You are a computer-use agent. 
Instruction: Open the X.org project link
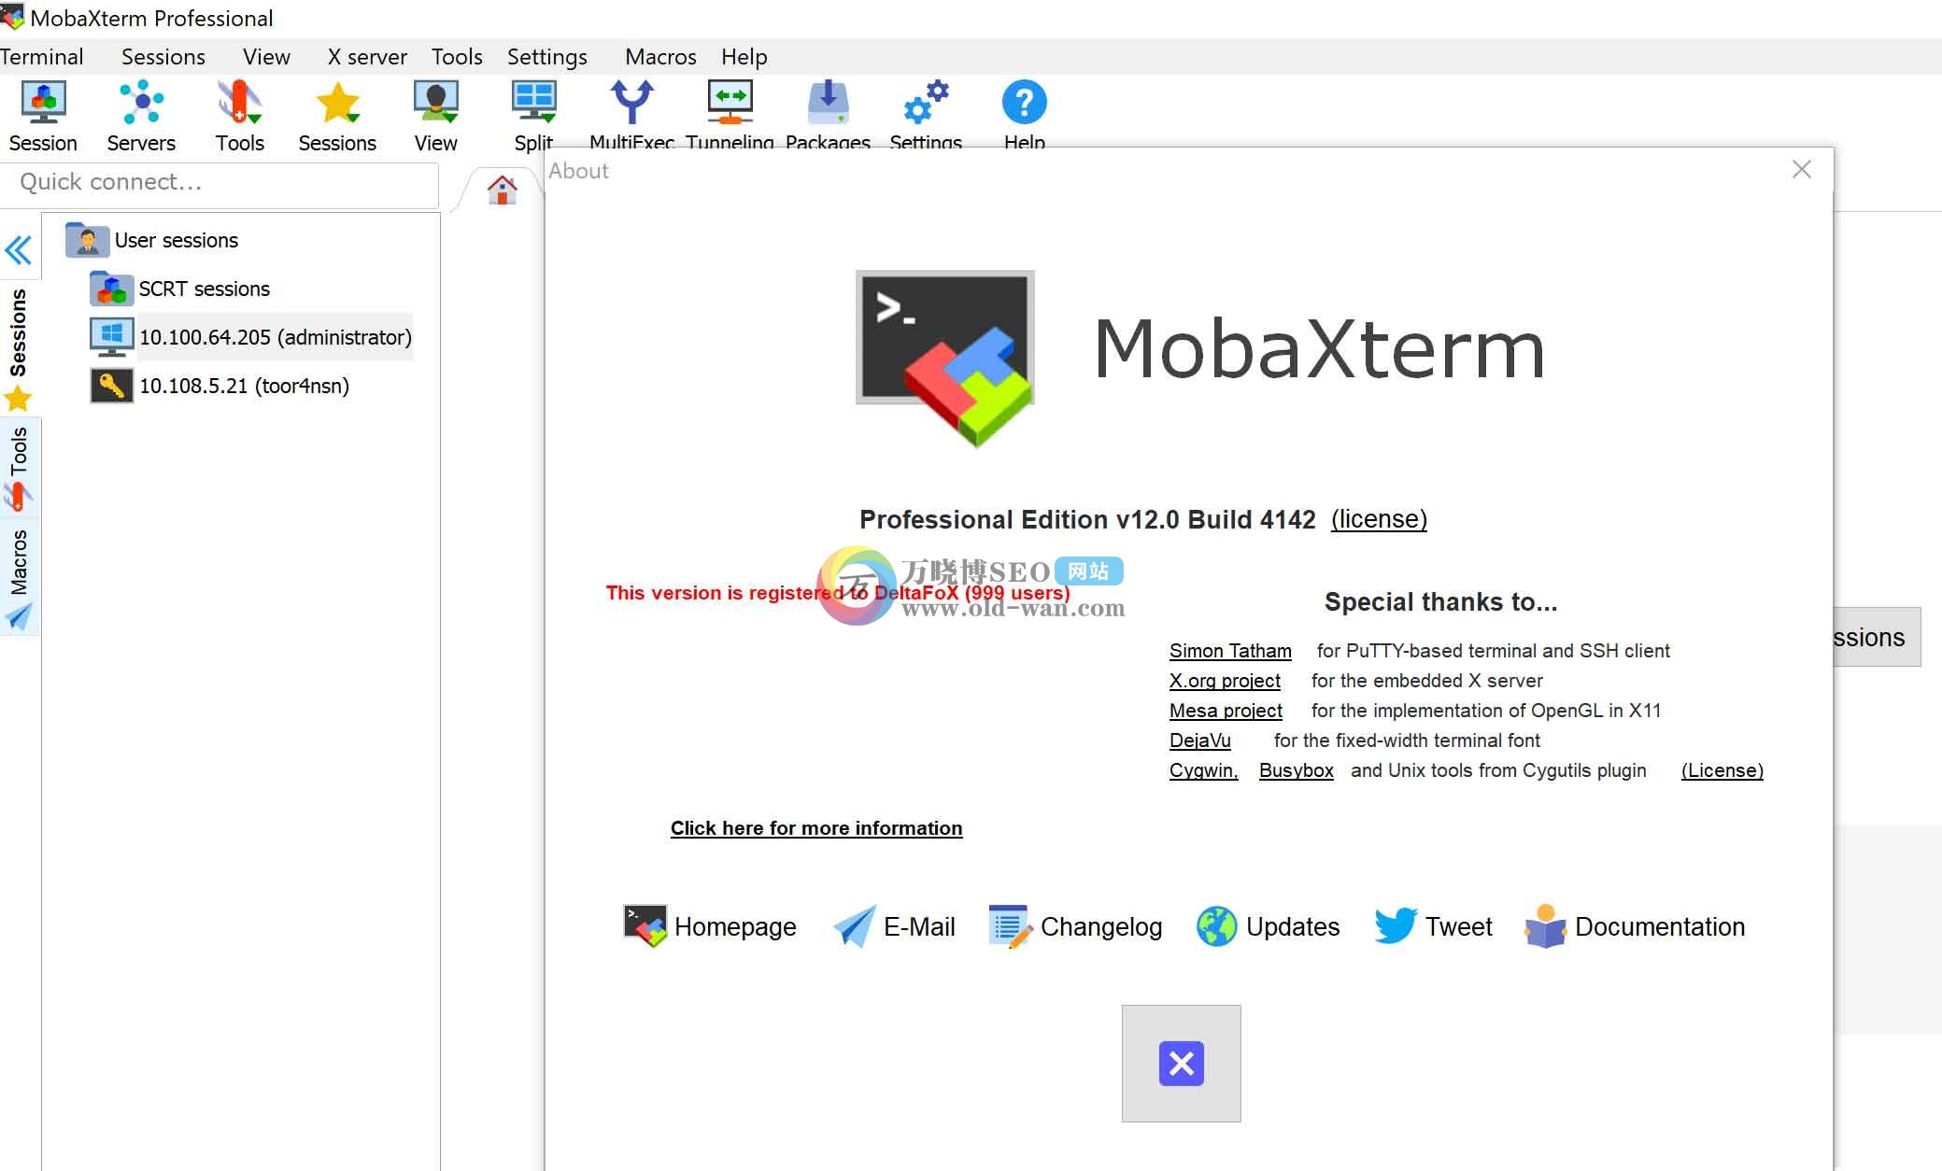click(1225, 681)
